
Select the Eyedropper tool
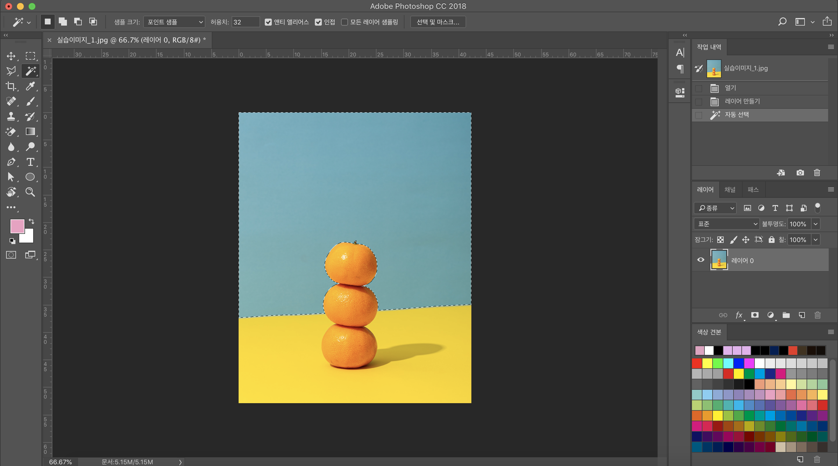click(x=30, y=86)
